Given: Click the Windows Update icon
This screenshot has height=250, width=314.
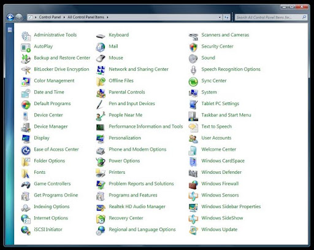Looking at the screenshot, I should [x=193, y=230].
